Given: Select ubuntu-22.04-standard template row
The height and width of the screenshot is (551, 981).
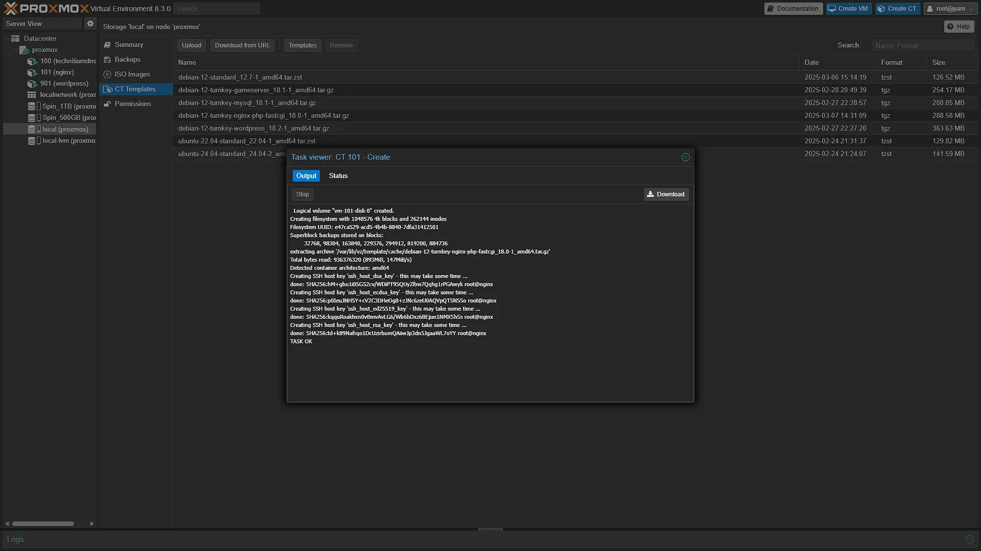Looking at the screenshot, I should (575, 141).
